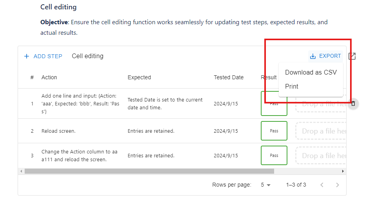The image size is (372, 203).
Task: Click the Action column header
Action: pyautogui.click(x=49, y=77)
